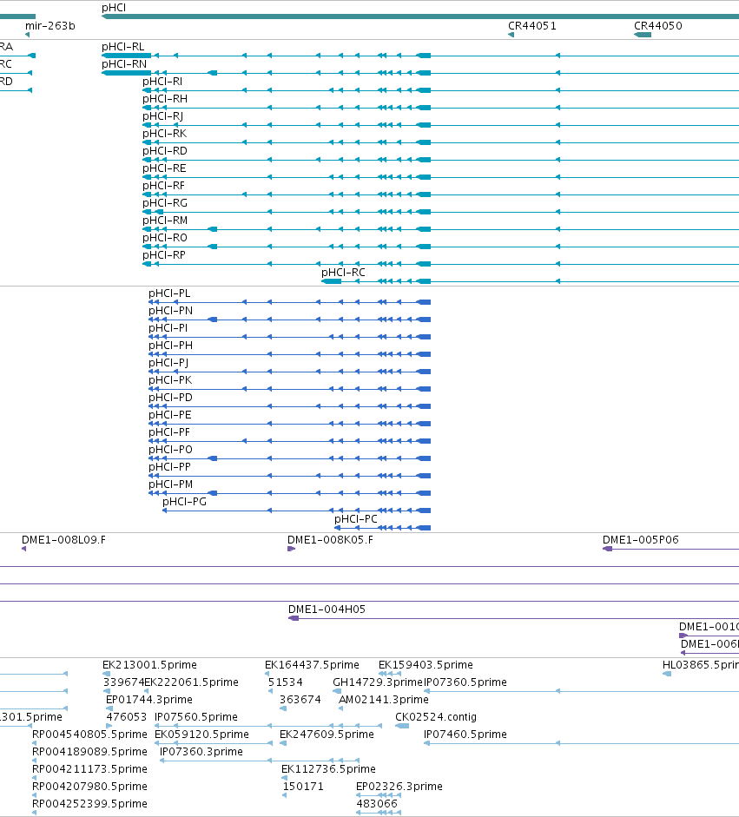Viewport: 739px width, 817px height.
Task: Click the pHCl-PP label
Action: [x=170, y=467]
